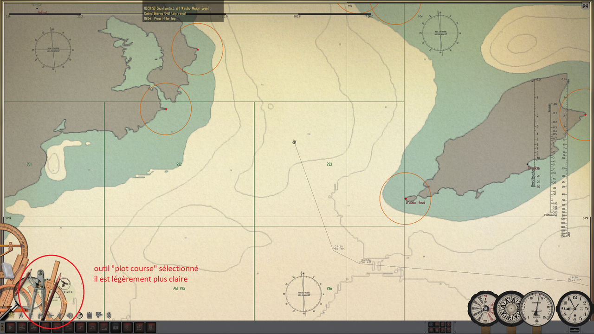Click the 'Press F1 for help' message

pyautogui.click(x=165, y=19)
